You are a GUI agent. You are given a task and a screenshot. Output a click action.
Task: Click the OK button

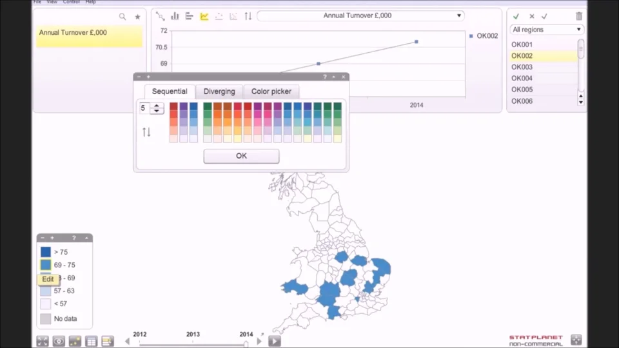(x=241, y=156)
